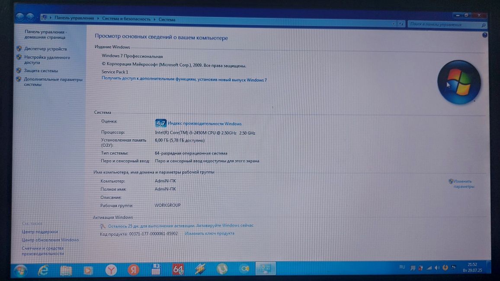Screen dimensions: 500x281
Task: Select the text '6,00 ГБ (5,78 ГБ доступно)'
Action: click(179, 140)
